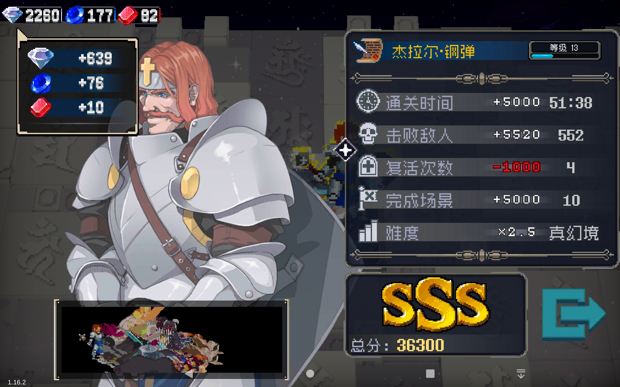Click the bar chart icon beside 难度
620x387 pixels.
tap(368, 231)
